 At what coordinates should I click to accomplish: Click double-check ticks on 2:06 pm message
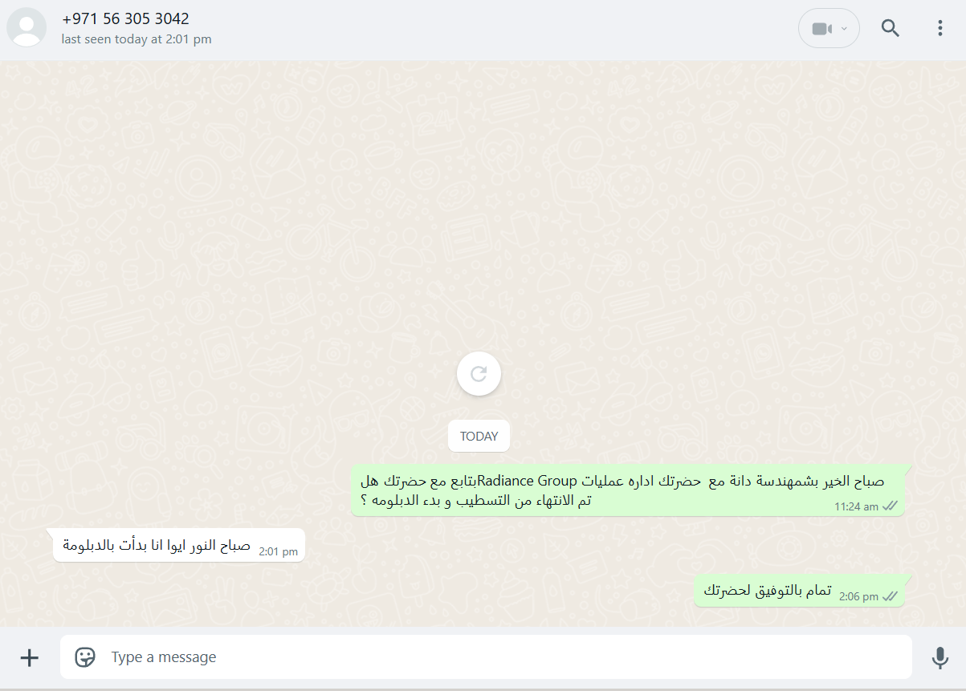pos(890,596)
